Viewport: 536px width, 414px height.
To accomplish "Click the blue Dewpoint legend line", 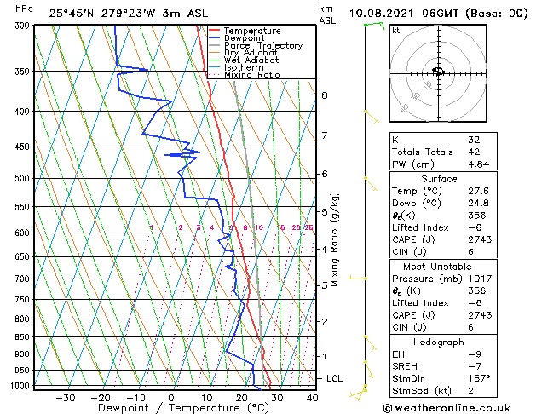I will click(215, 38).
